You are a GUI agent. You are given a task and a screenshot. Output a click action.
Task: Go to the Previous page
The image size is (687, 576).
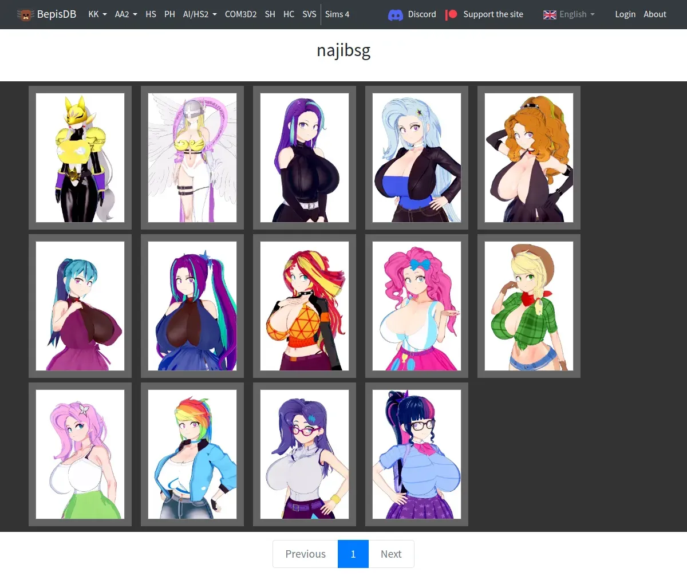coord(306,554)
